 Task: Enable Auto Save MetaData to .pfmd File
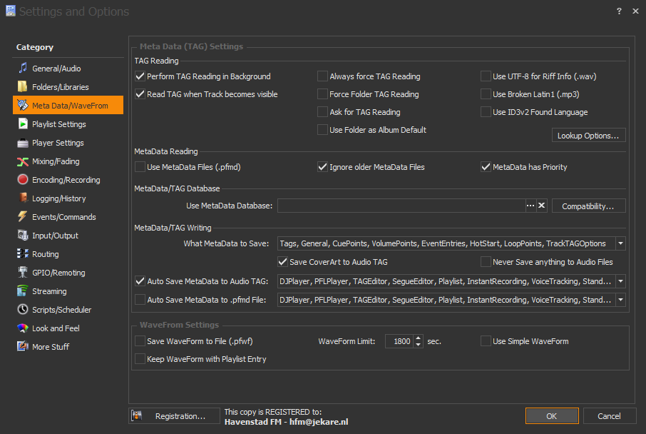click(140, 300)
